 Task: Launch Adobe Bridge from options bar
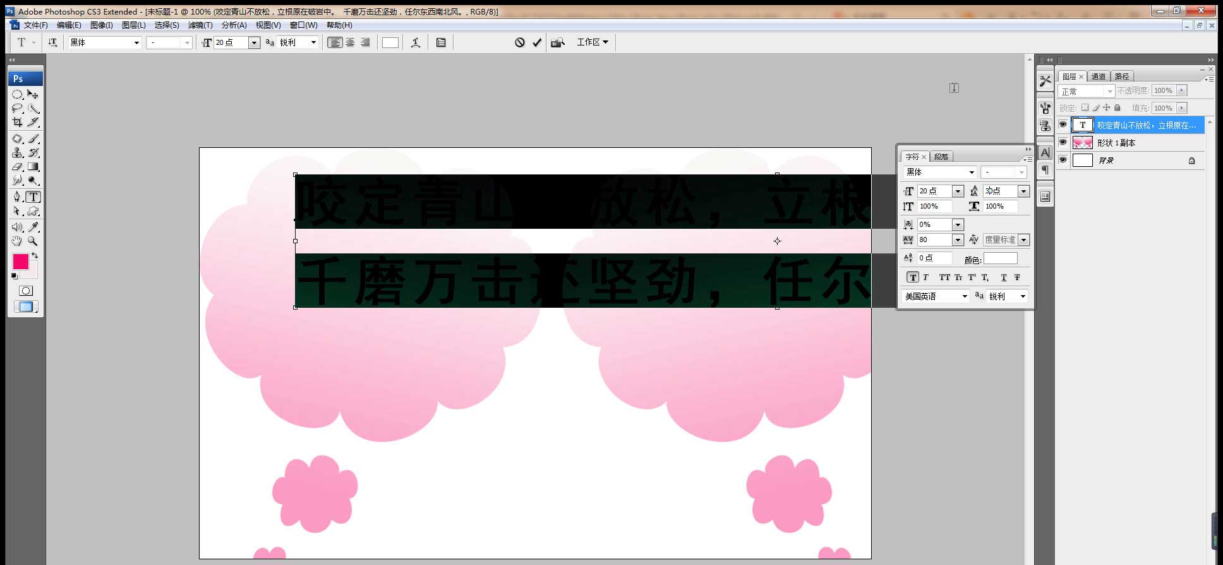558,42
